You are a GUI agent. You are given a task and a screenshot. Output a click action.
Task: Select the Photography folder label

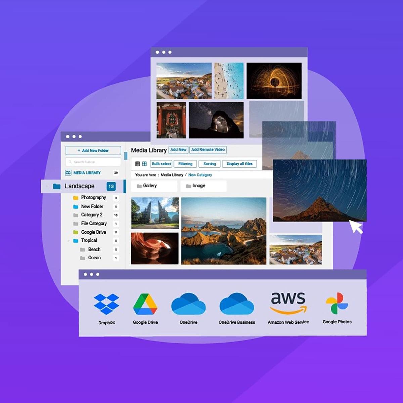pyautogui.click(x=94, y=198)
